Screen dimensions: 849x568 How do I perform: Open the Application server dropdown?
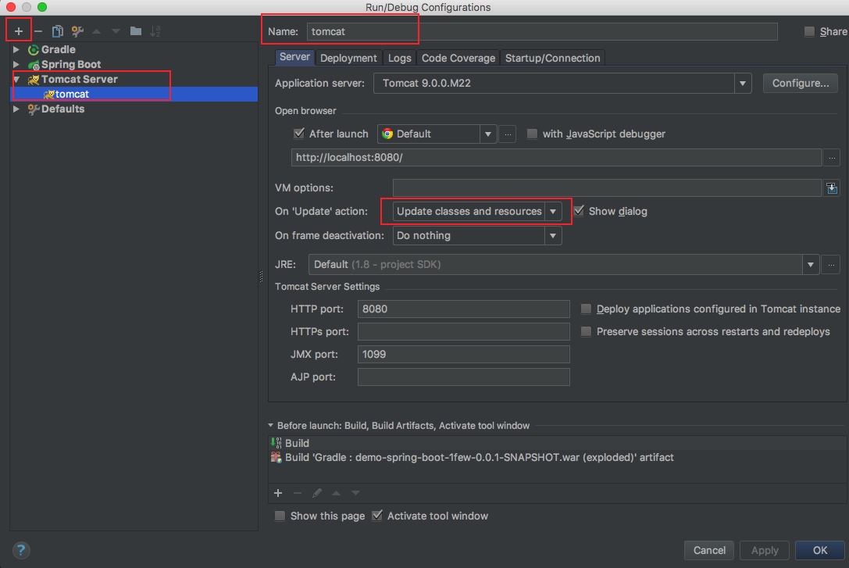point(742,84)
